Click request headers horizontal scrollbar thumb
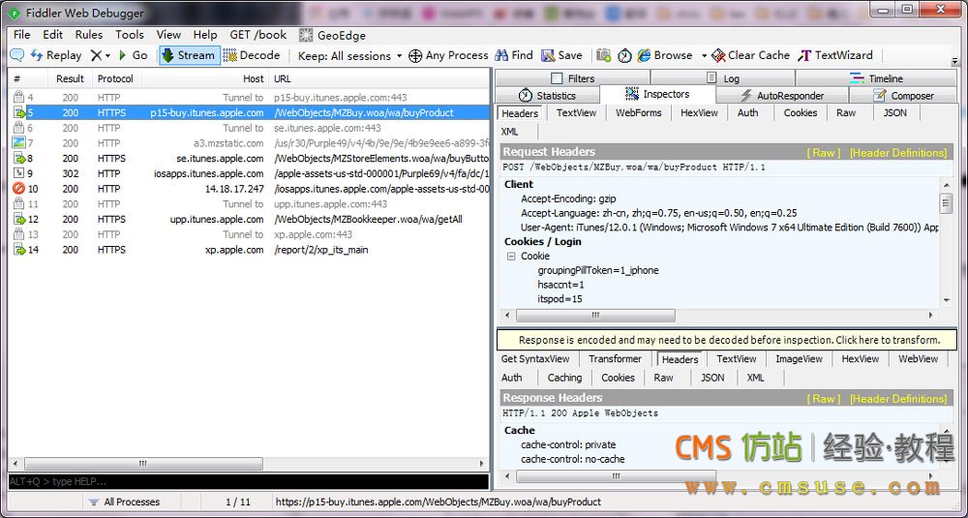Image resolution: width=968 pixels, height=518 pixels. [595, 315]
